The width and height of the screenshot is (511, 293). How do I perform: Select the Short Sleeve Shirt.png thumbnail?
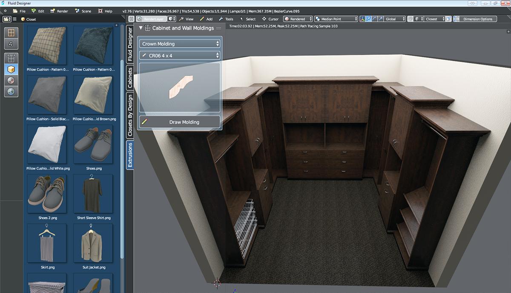click(x=93, y=194)
